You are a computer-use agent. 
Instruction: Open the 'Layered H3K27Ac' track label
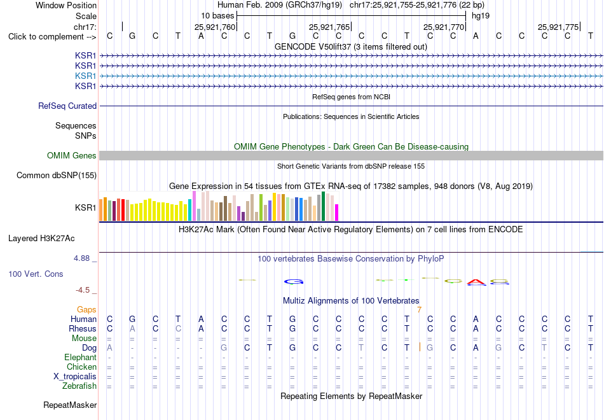point(41,239)
